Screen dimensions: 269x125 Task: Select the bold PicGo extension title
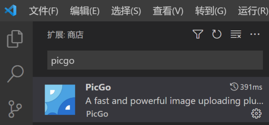98,87
